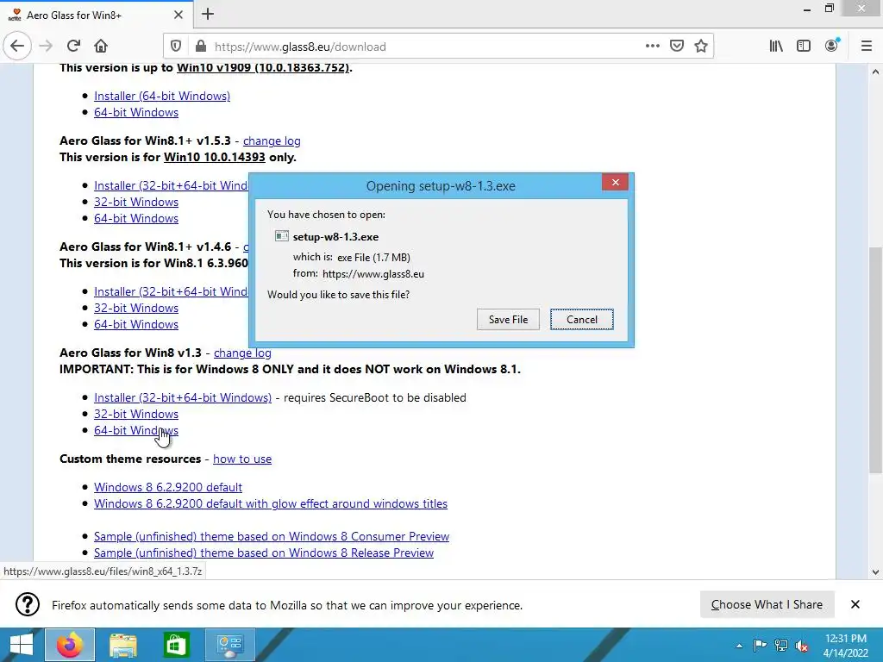Open 64-bit Windows link under v1909 section
This screenshot has width=883, height=662.
(136, 112)
